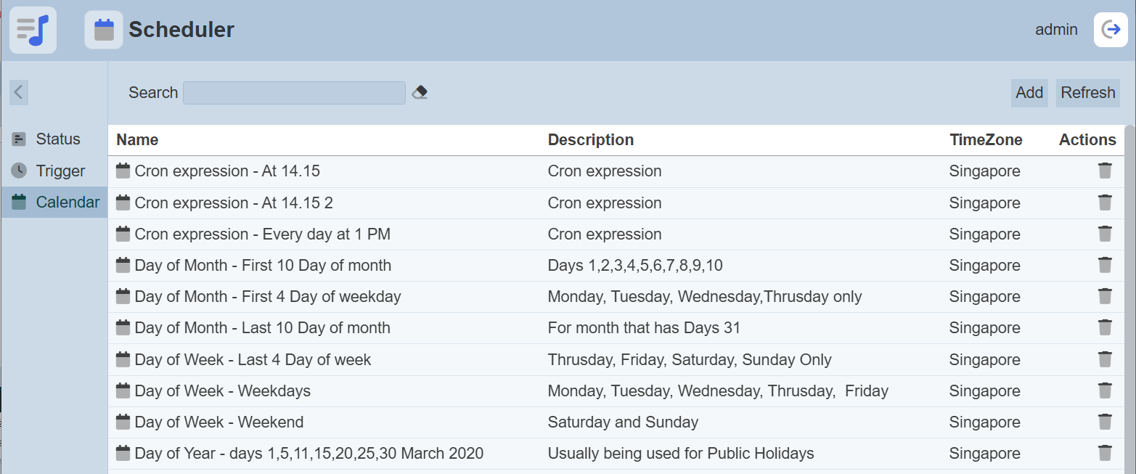Click the Scheduler calendar icon in header
Screen dimensions: 1136x474
coord(104,30)
